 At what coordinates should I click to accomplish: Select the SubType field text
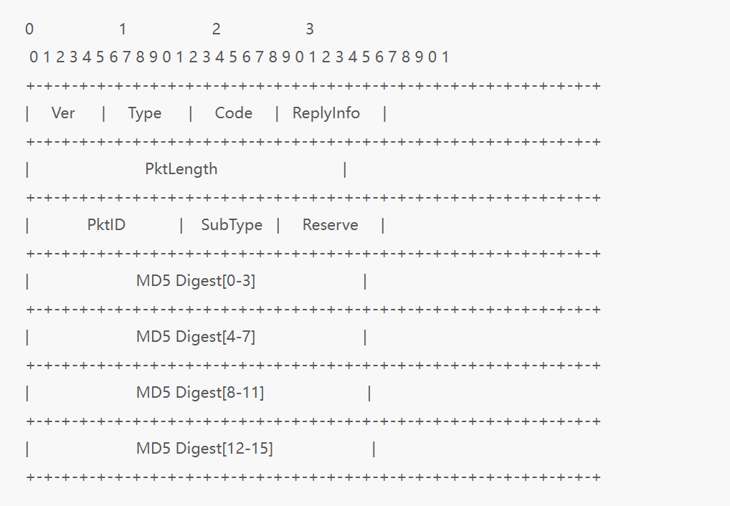coord(232,225)
